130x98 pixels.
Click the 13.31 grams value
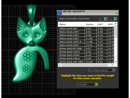[89, 45]
